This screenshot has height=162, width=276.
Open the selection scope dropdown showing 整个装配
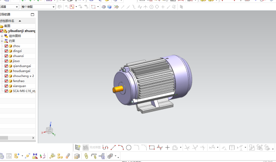38,7
